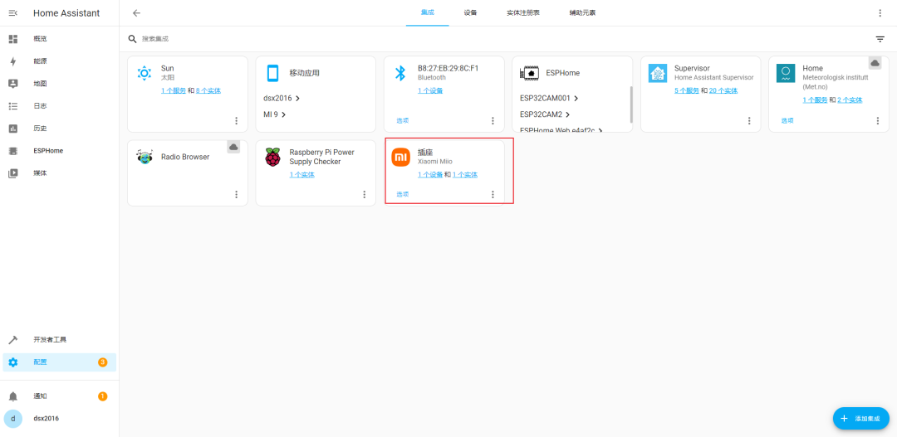Expand dsx2016 mobile app entry
Viewport: 897px width, 437px height.
click(x=282, y=98)
